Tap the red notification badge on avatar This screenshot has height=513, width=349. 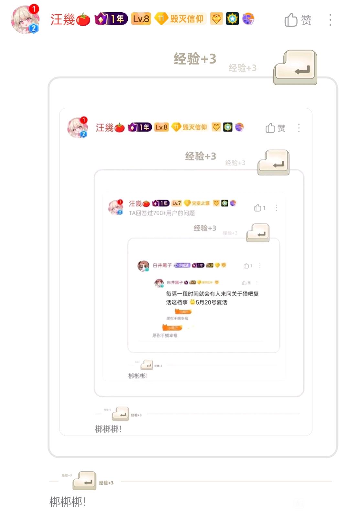point(34,9)
